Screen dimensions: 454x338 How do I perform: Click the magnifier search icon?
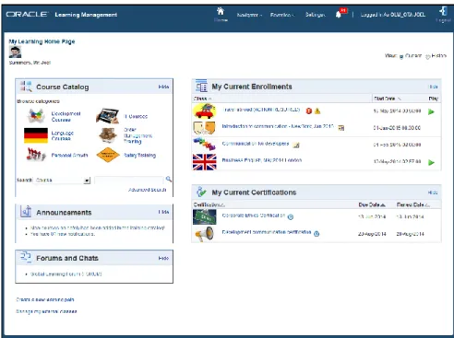click(169, 179)
